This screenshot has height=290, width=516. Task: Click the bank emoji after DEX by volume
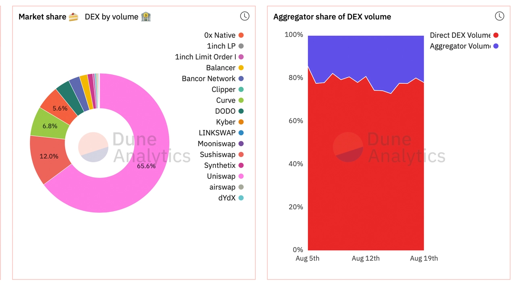146,17
